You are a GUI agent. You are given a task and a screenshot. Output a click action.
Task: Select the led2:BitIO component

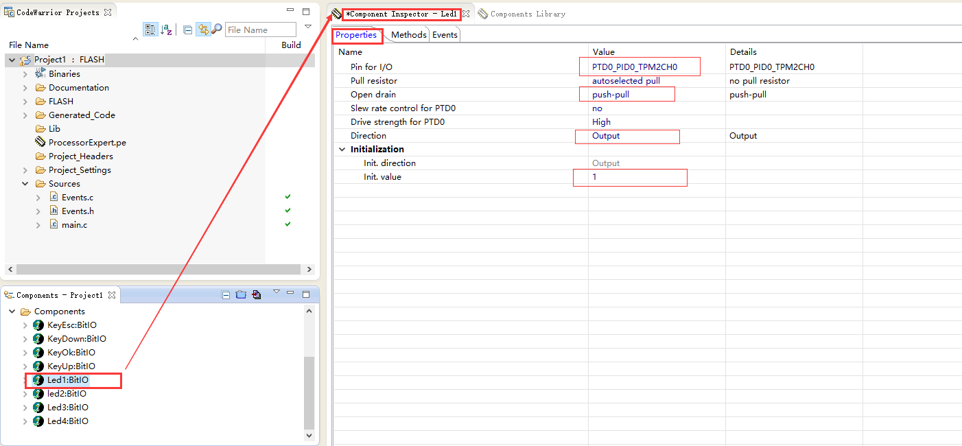(x=67, y=394)
